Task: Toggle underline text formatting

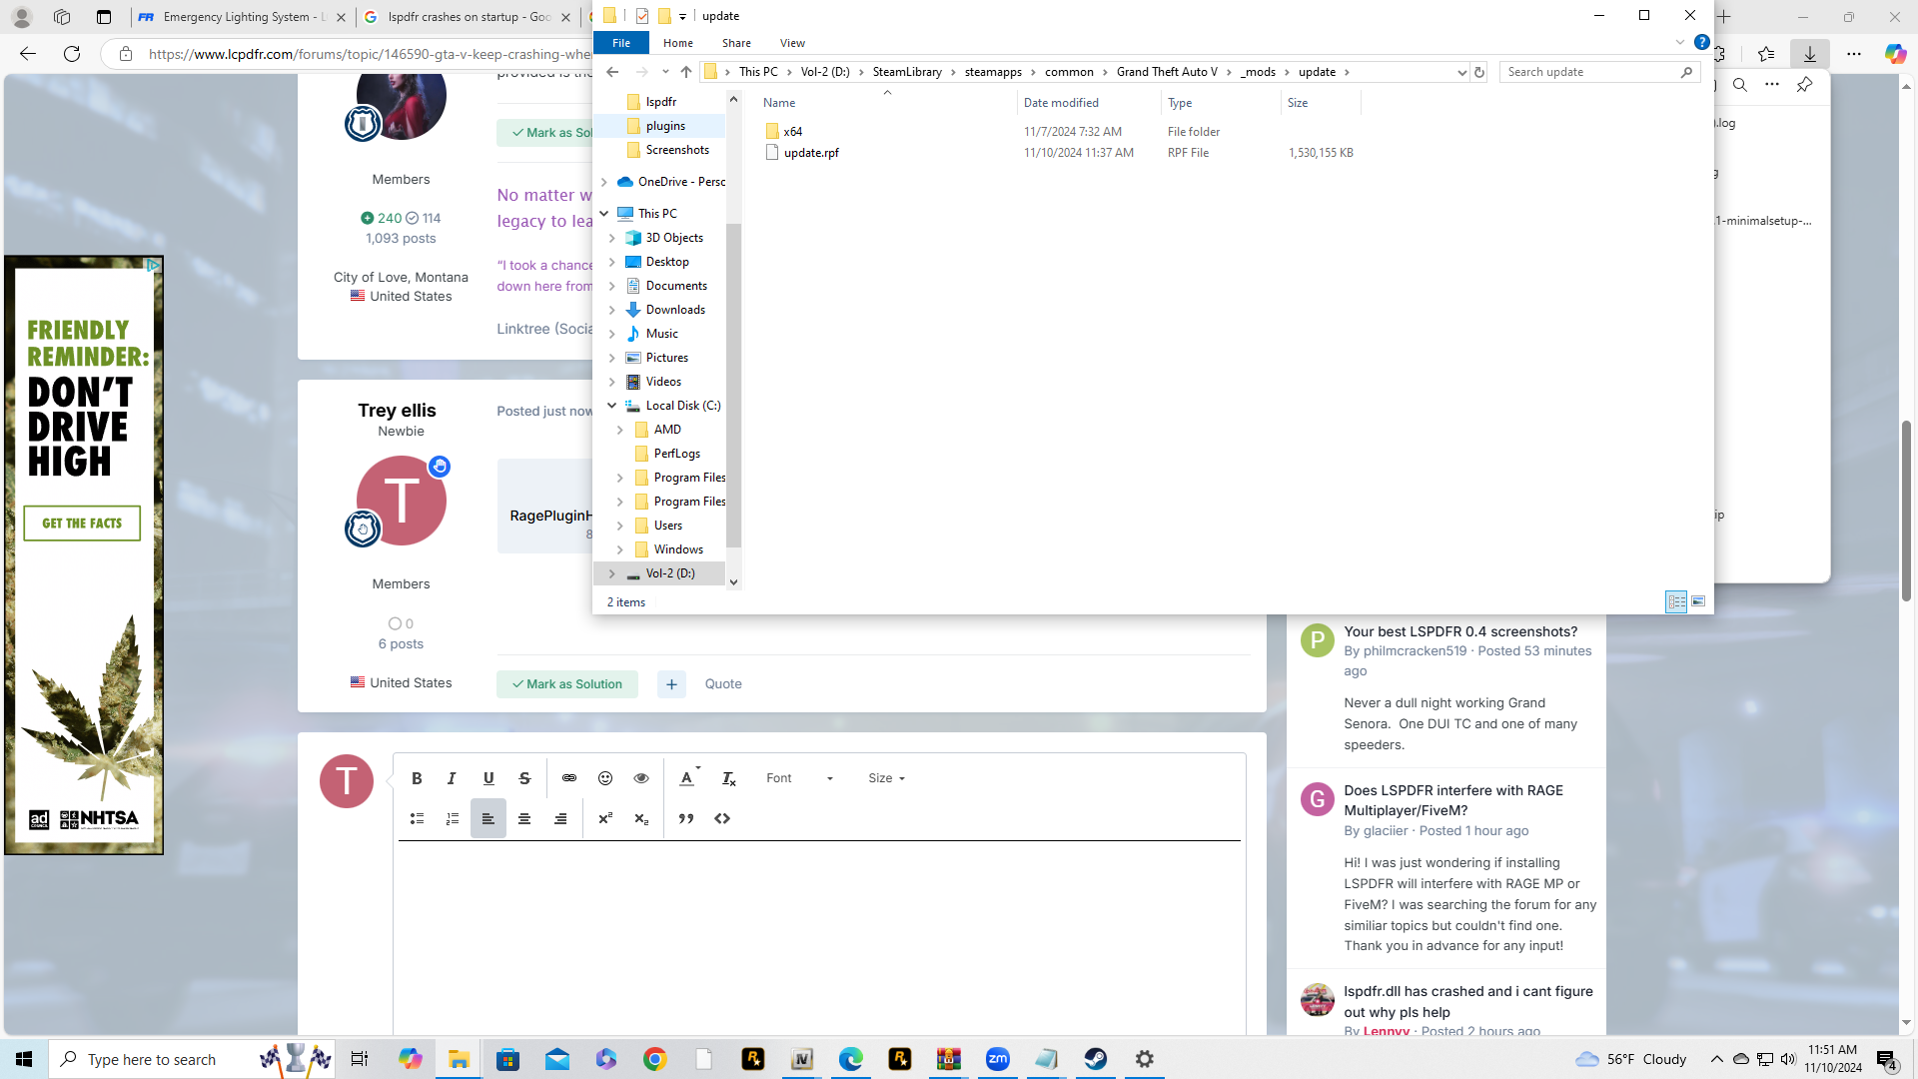Action: (x=488, y=778)
